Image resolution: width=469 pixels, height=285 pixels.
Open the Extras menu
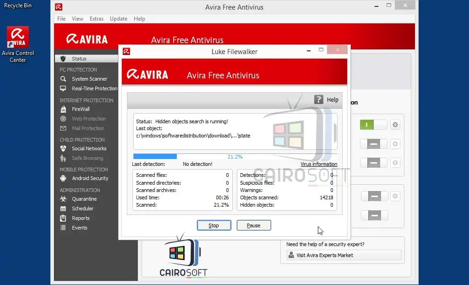point(97,19)
